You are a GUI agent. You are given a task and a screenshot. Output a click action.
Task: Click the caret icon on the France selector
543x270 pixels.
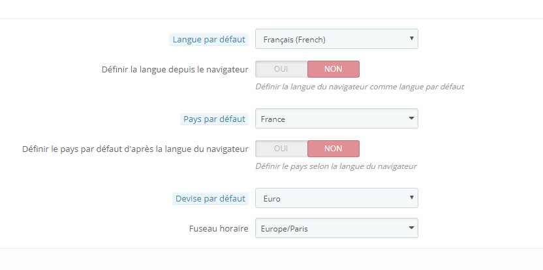pos(411,118)
